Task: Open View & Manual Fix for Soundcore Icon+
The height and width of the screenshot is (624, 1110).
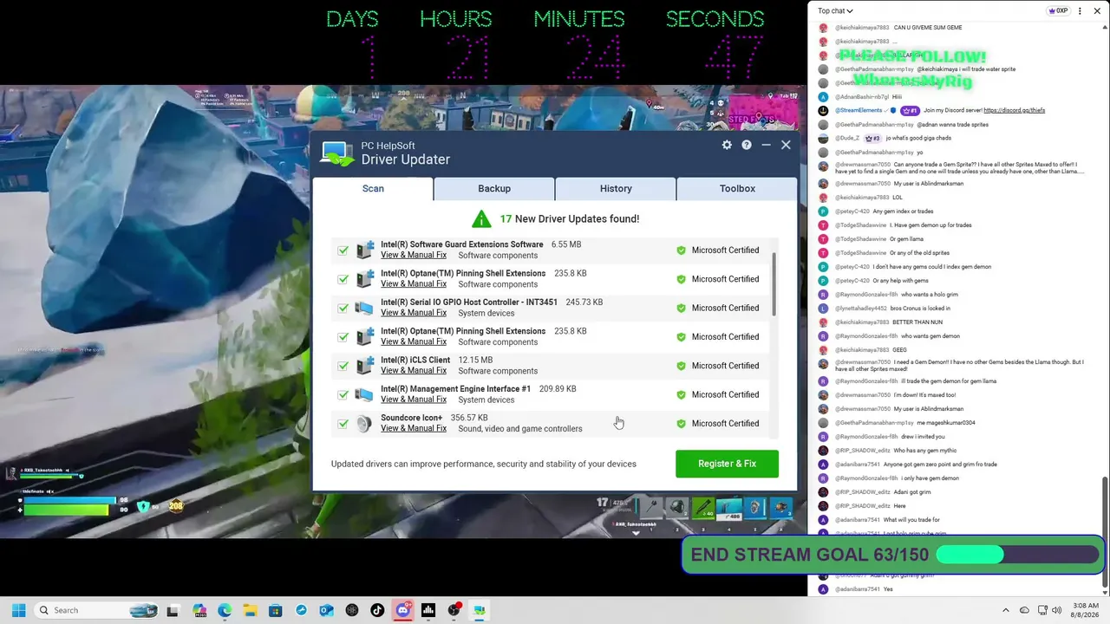Action: [414, 428]
